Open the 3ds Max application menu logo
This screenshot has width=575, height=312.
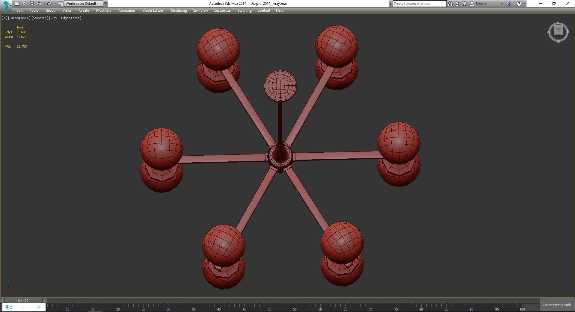[x=6, y=6]
